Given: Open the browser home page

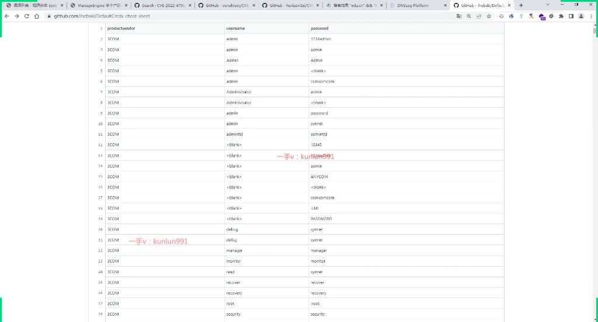Looking at the screenshot, I should [x=37, y=16].
